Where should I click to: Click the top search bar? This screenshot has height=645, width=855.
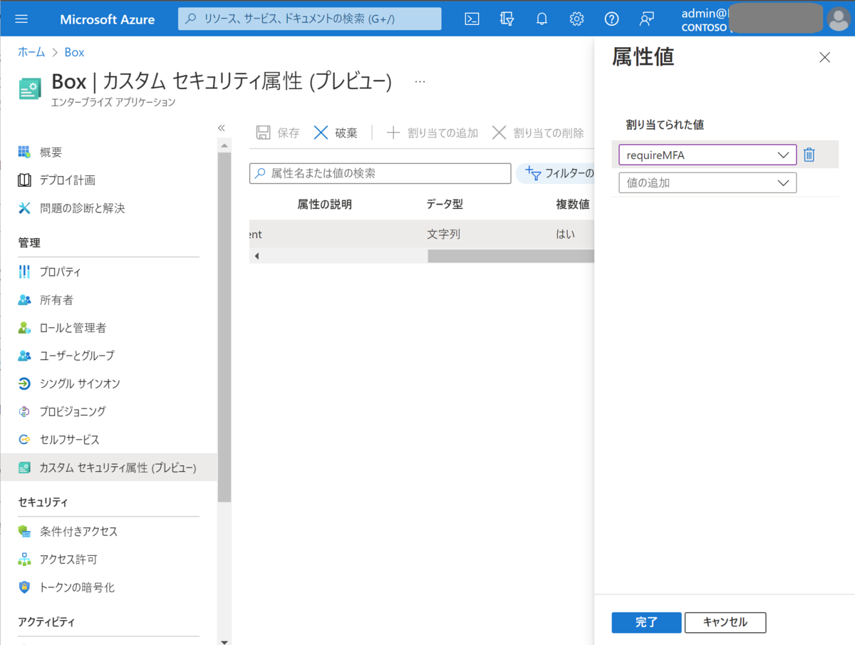[x=309, y=19]
